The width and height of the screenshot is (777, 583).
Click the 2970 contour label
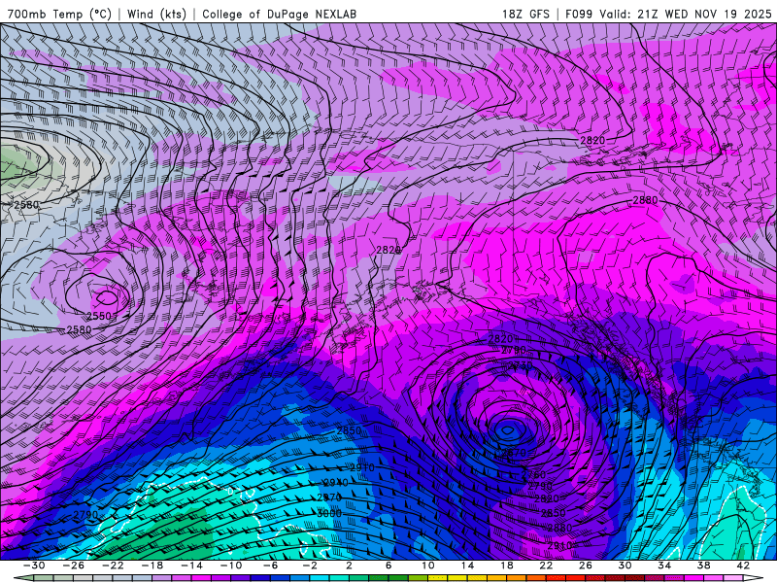click(x=329, y=497)
